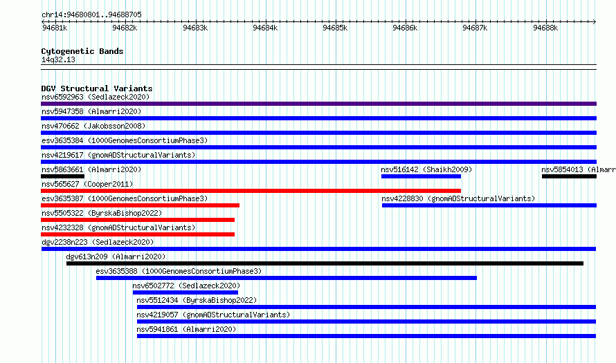Pick the 94686k ruler label

pyautogui.click(x=405, y=28)
